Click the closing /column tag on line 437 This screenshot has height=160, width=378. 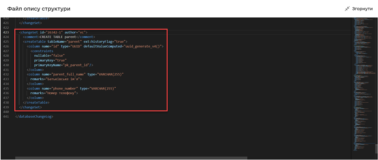35,98
